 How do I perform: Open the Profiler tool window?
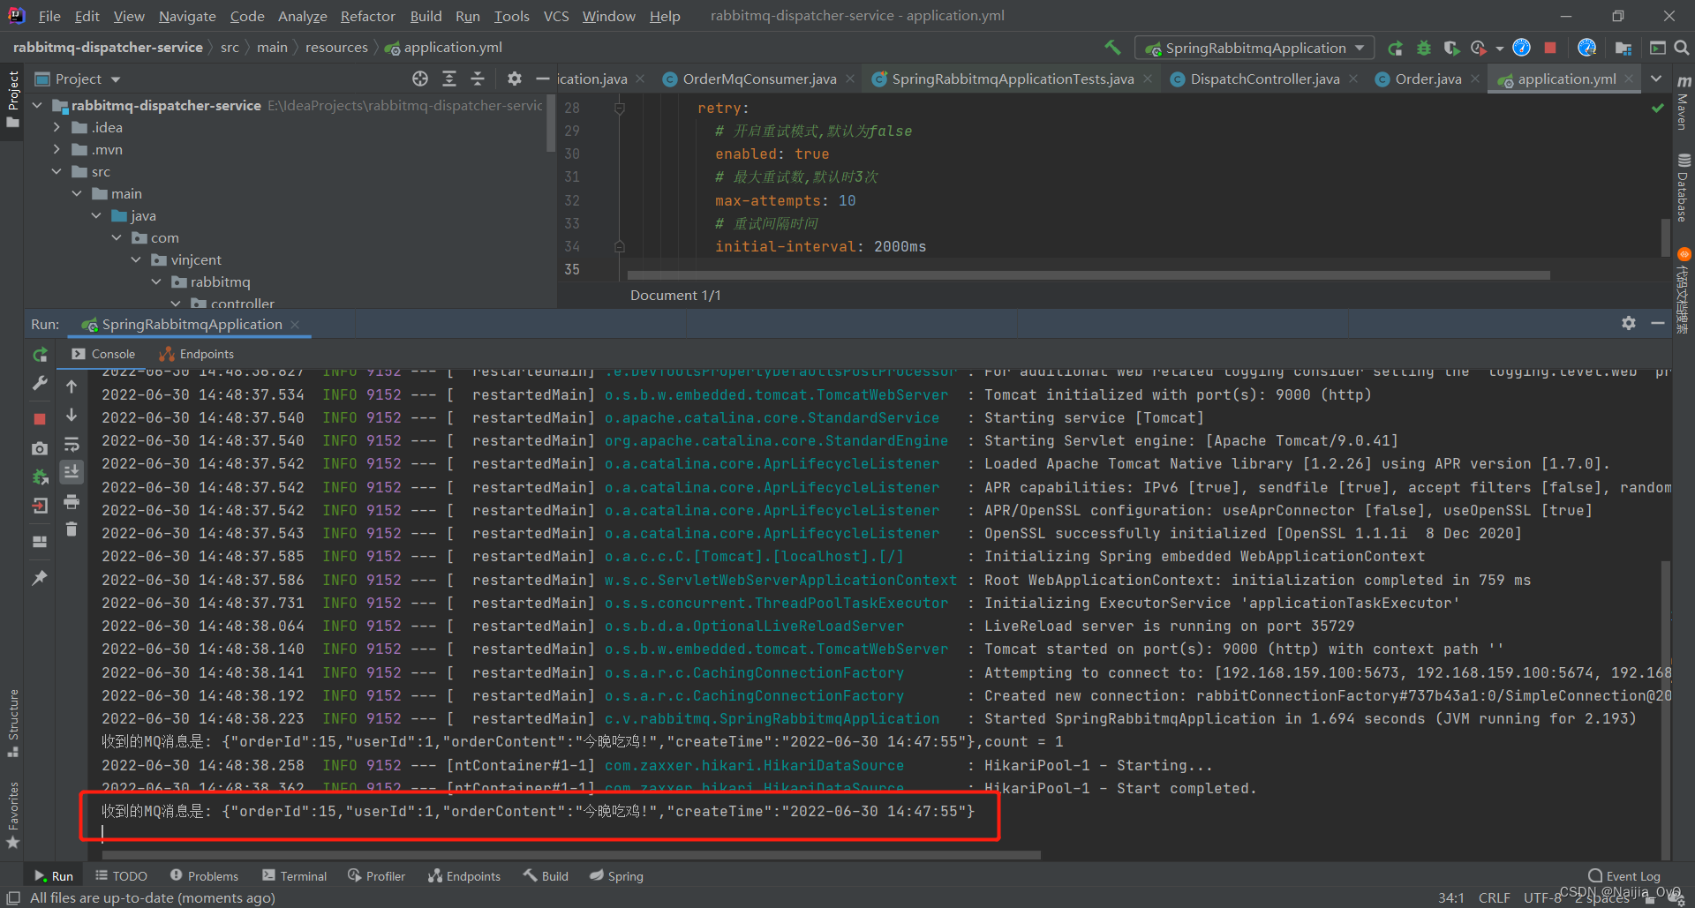point(377,875)
